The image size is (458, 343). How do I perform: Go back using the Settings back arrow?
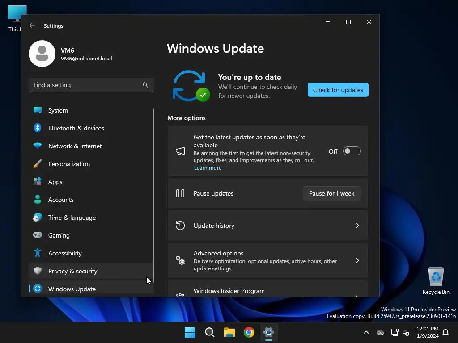[x=32, y=25]
